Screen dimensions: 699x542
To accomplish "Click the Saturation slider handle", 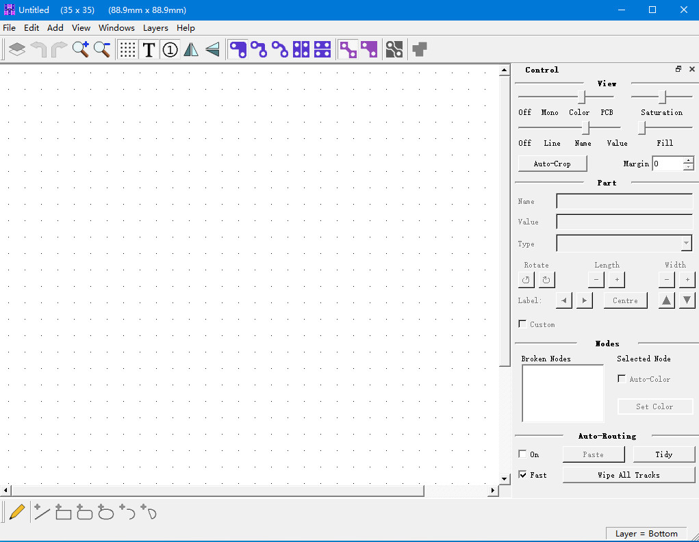I will [662, 97].
